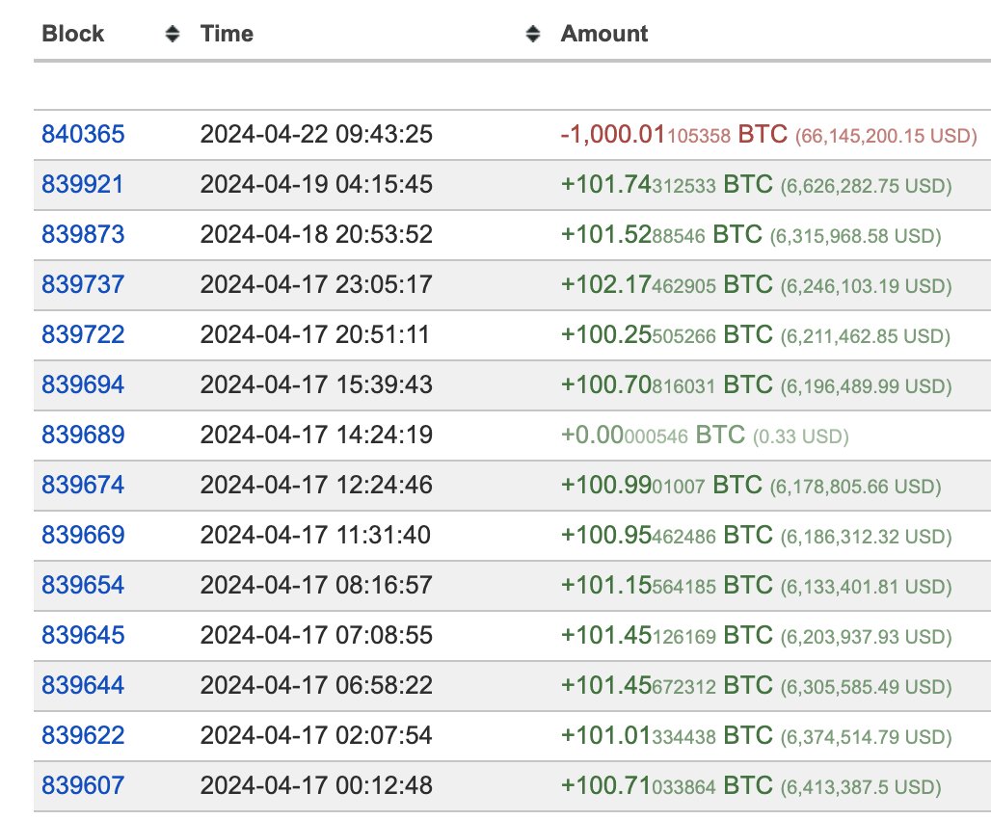Open block 839921
Screen dimensions: 991x819
[x=82, y=184]
